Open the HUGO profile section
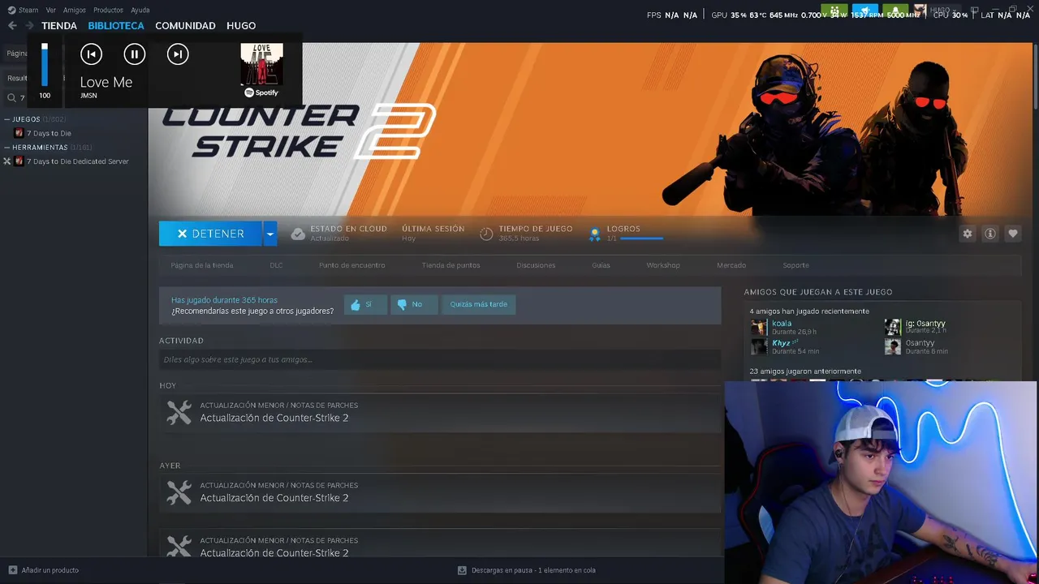Image resolution: width=1039 pixels, height=584 pixels. coord(241,26)
